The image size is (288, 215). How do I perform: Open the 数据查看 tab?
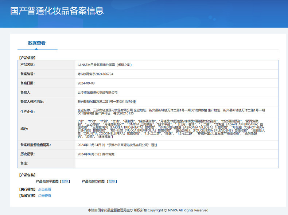pos(37,43)
